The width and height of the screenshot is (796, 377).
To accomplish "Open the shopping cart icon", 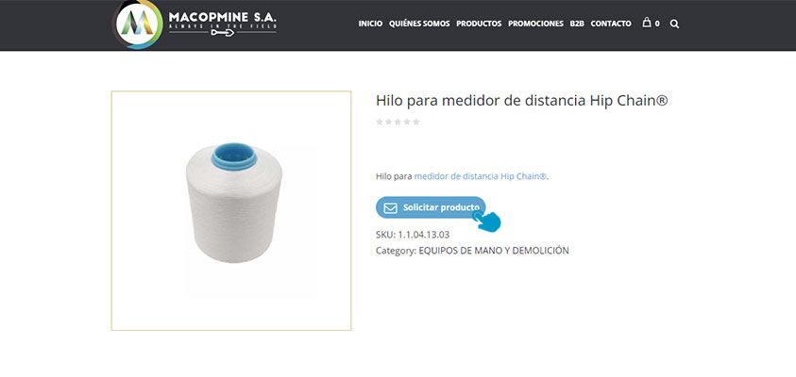I will 647,23.
